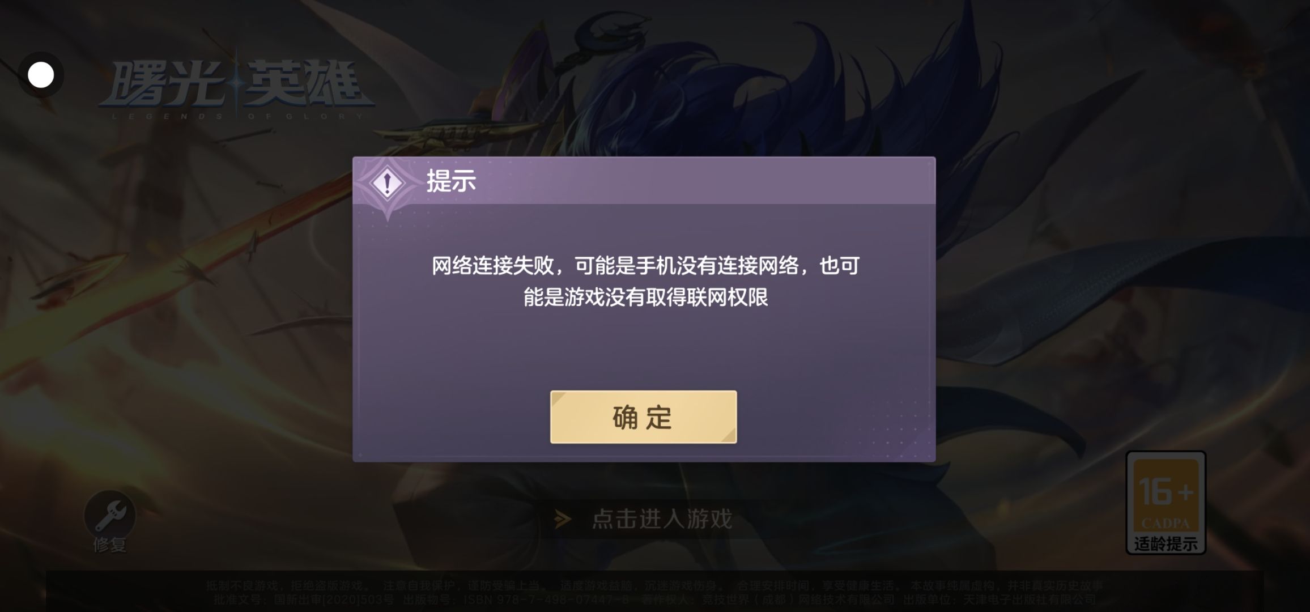The height and width of the screenshot is (612, 1310).
Task: Click the ISBN number in footer
Action: point(546,600)
